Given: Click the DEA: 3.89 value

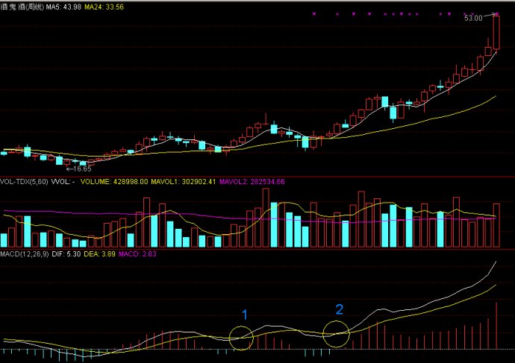Looking at the screenshot, I should point(100,254).
